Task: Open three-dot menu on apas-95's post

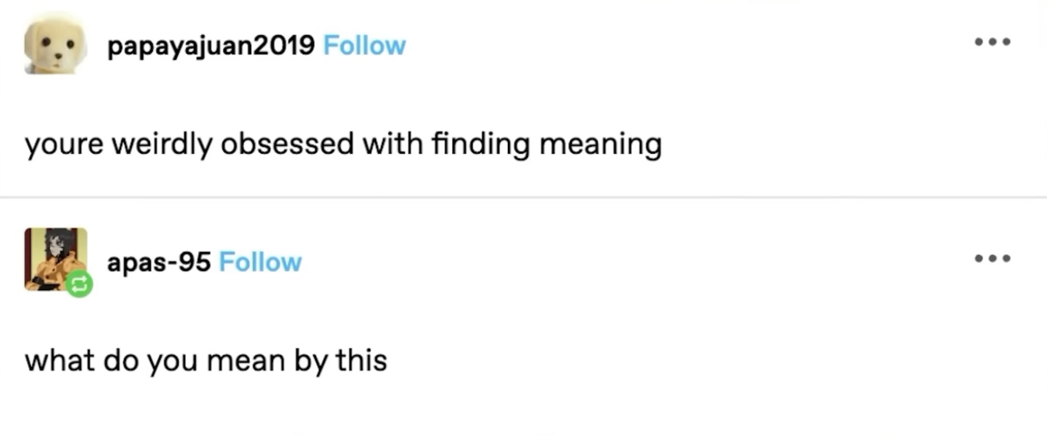Action: [x=993, y=258]
